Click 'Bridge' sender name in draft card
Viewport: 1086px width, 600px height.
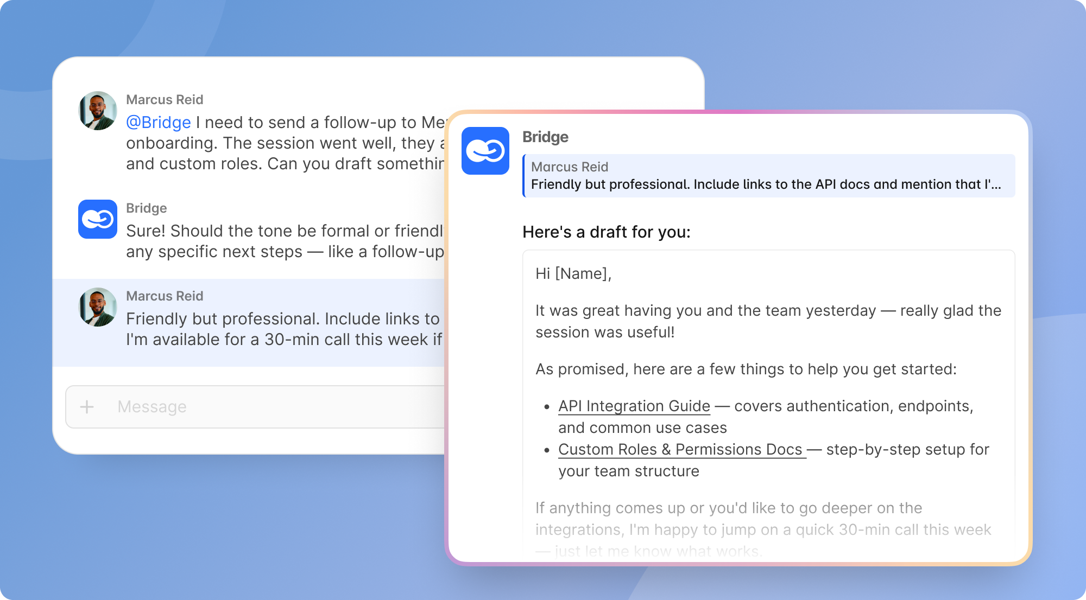(545, 137)
